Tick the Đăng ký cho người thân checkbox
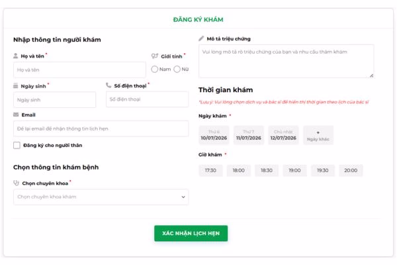Viewport: 397px width, 265px height. (x=17, y=145)
